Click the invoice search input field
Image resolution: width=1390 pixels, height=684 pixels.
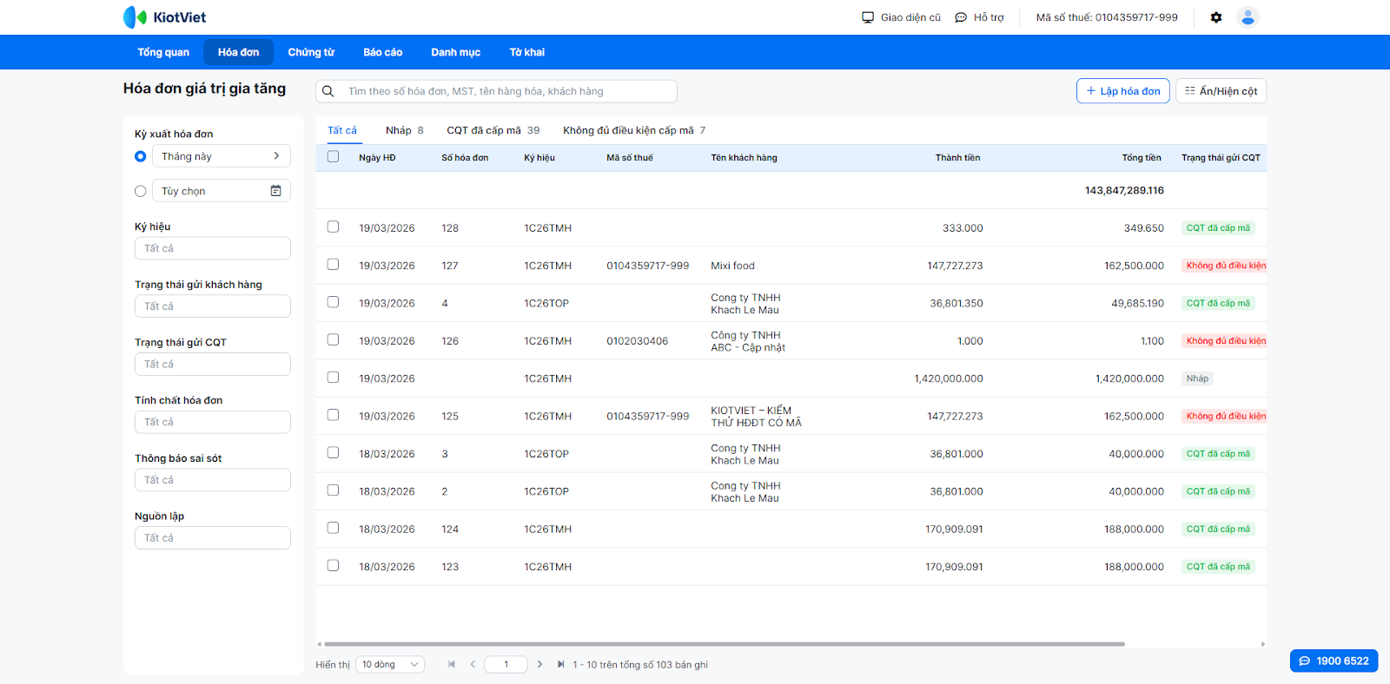[x=504, y=91]
